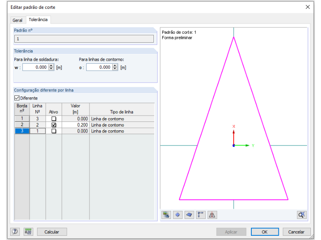
Task: Select highlighted border row header 3
Action: point(22,131)
